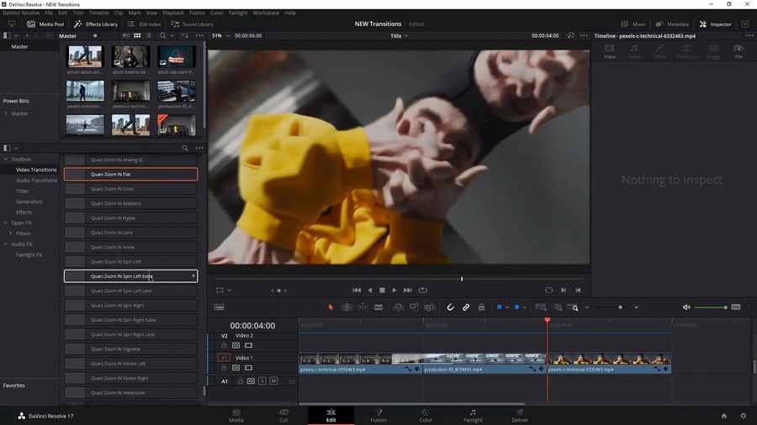Switch to the Color page tab
The width and height of the screenshot is (757, 425).
[x=426, y=415]
